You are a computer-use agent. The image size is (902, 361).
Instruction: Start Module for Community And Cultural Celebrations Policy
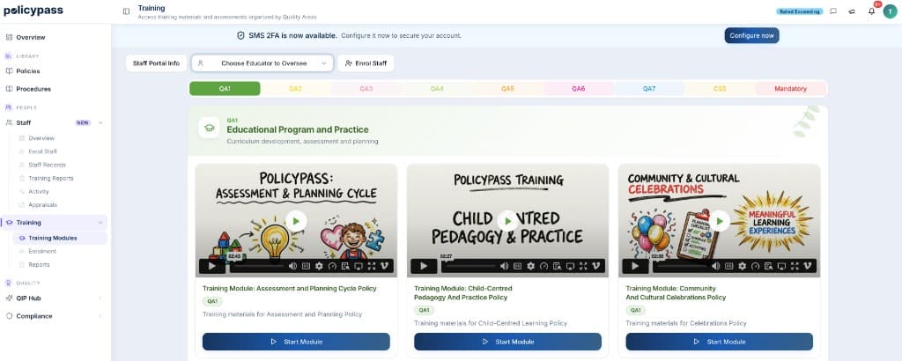(x=719, y=342)
